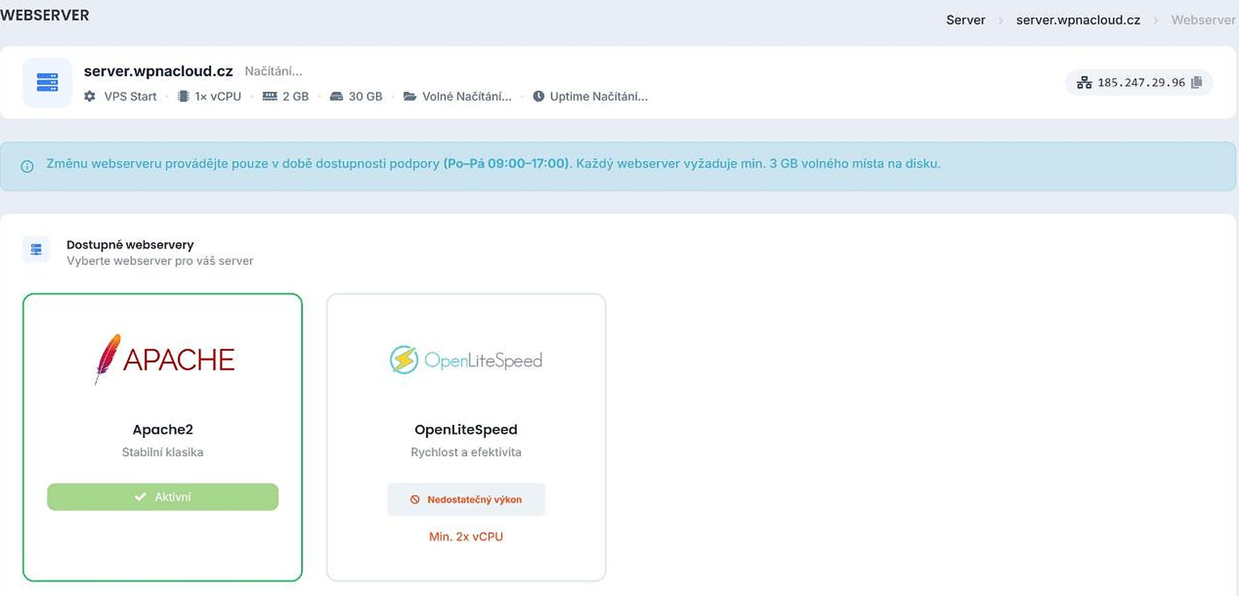Select the Apache2 card title
1239x596 pixels.
(163, 430)
